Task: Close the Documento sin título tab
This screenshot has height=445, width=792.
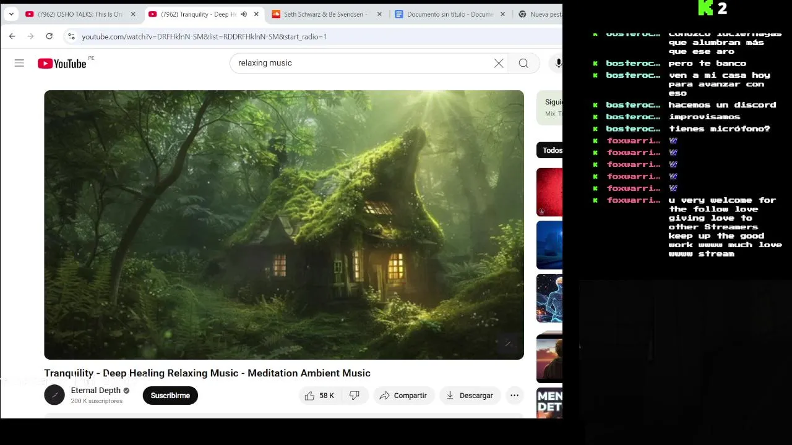Action: tap(502, 14)
